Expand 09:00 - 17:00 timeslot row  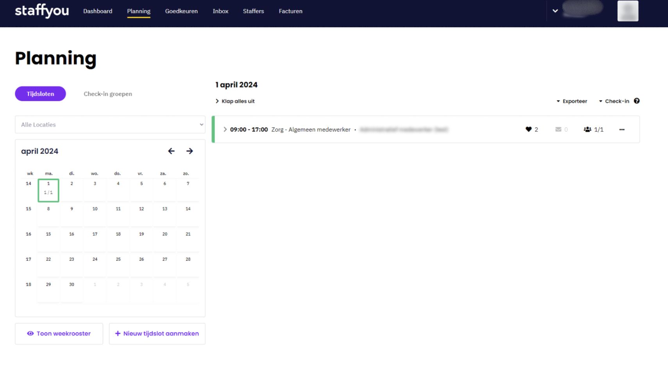point(225,130)
